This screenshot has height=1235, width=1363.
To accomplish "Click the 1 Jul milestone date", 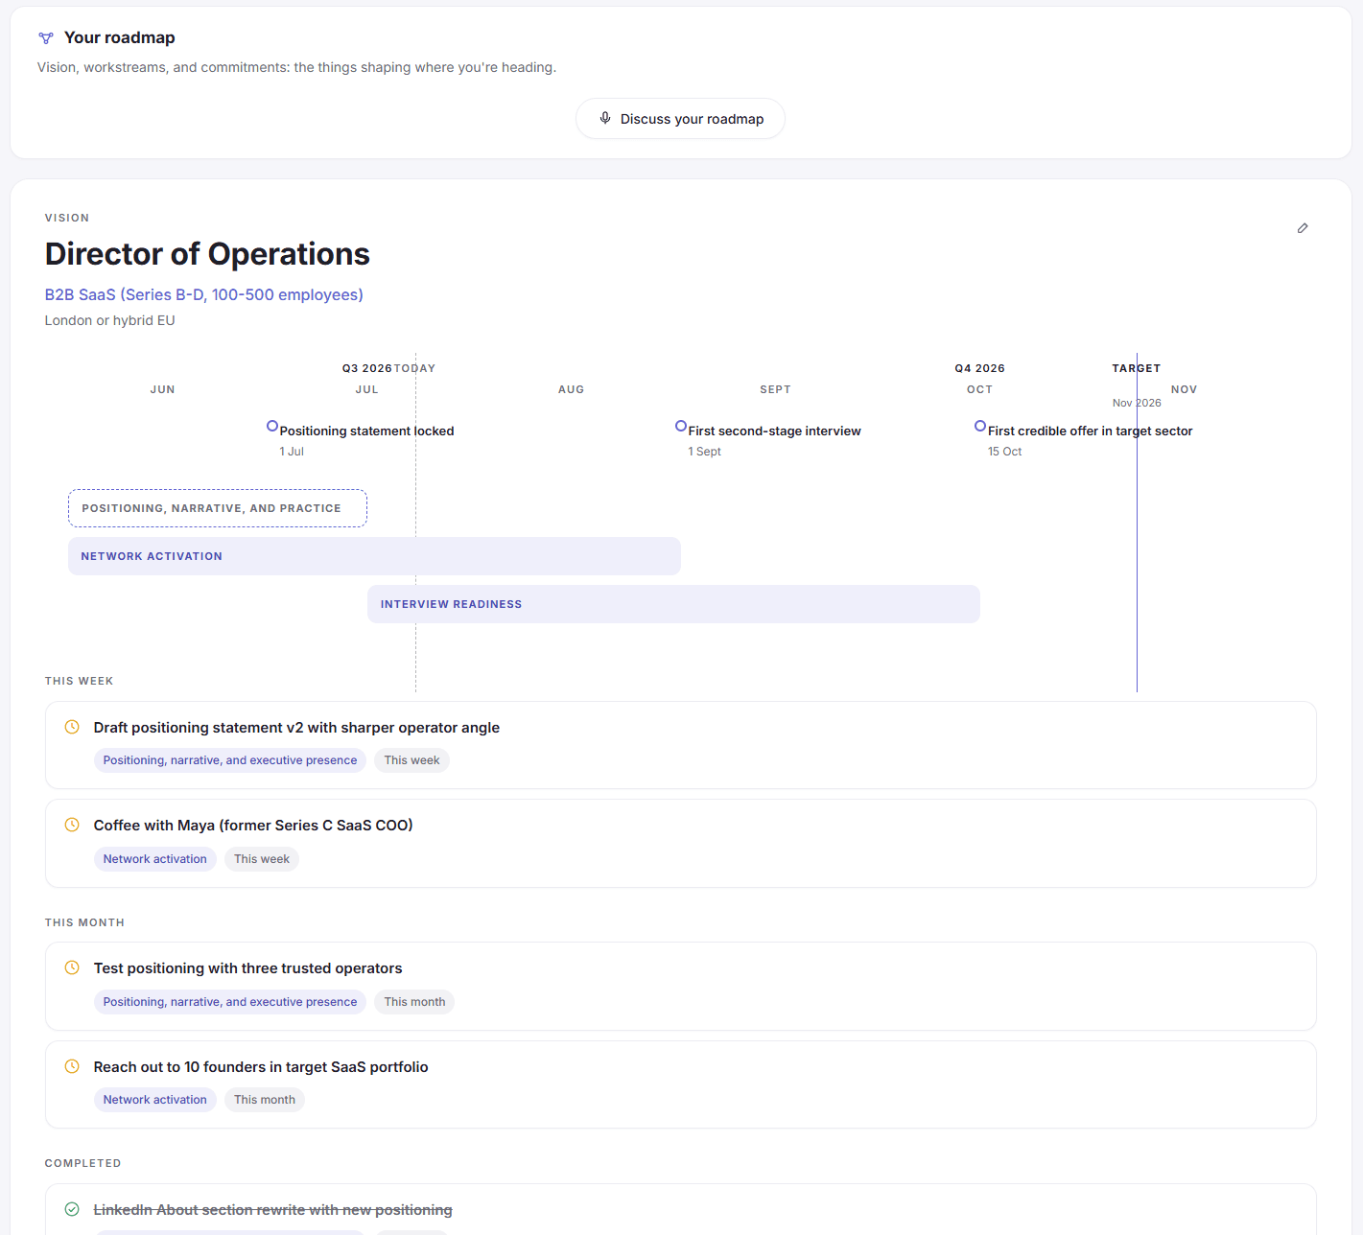I will click(292, 452).
